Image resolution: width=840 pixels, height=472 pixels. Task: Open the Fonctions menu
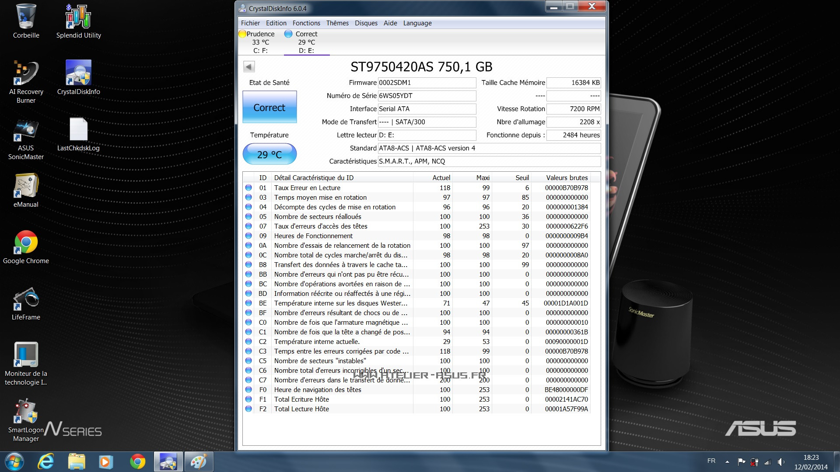click(306, 23)
